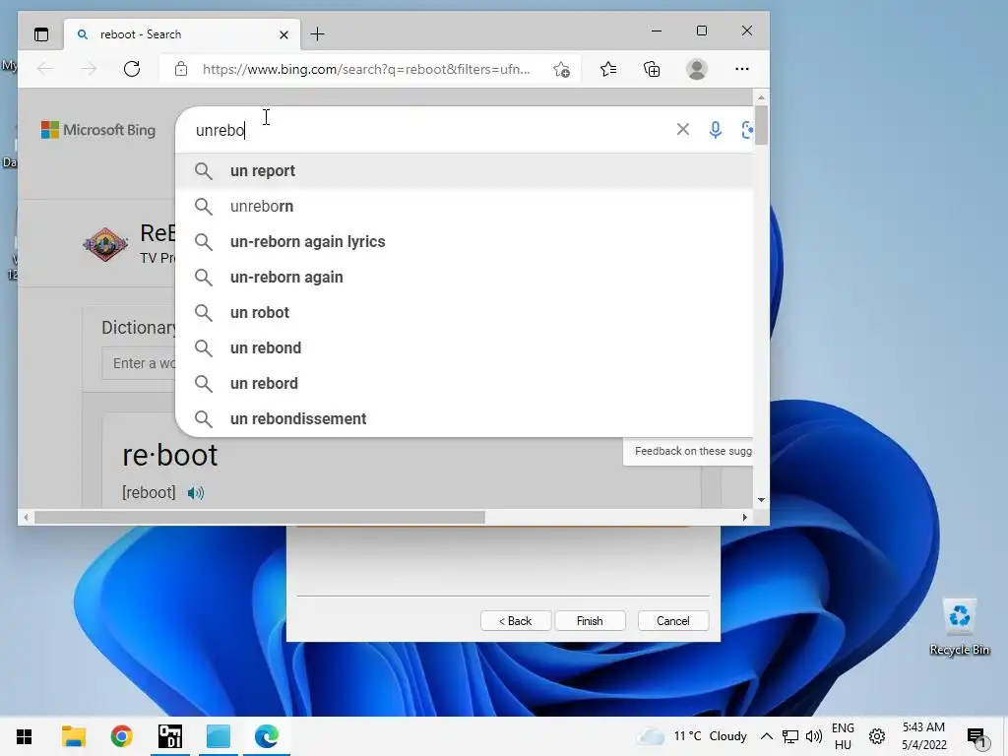Clear the Bing search box text
1008x756 pixels.
pos(683,129)
